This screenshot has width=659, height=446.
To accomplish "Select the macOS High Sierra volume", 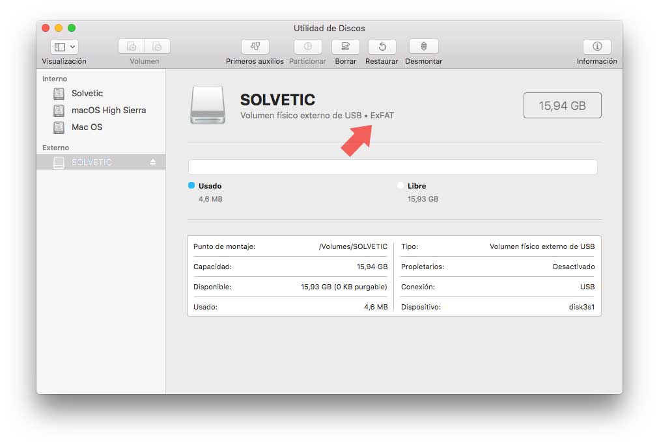I will pos(101,110).
